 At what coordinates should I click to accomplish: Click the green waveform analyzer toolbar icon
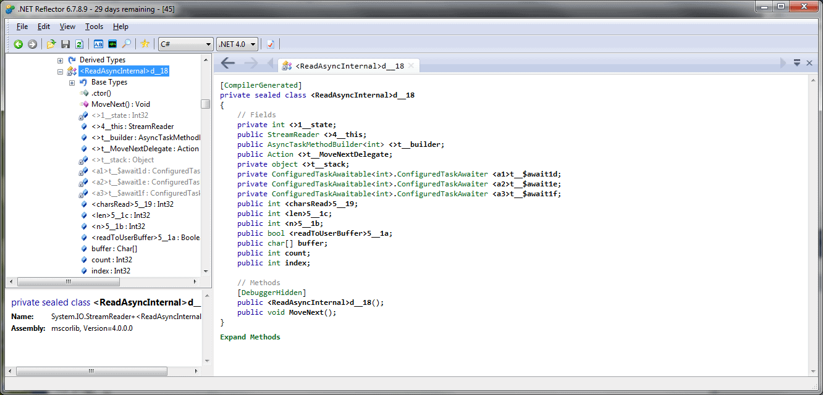click(x=112, y=44)
